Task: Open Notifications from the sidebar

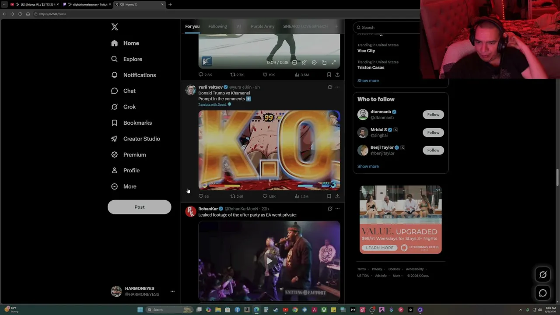Action: coord(133,75)
